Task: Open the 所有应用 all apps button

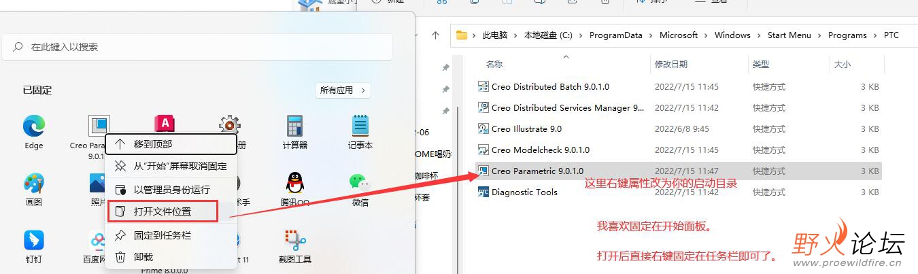Action: point(343,90)
